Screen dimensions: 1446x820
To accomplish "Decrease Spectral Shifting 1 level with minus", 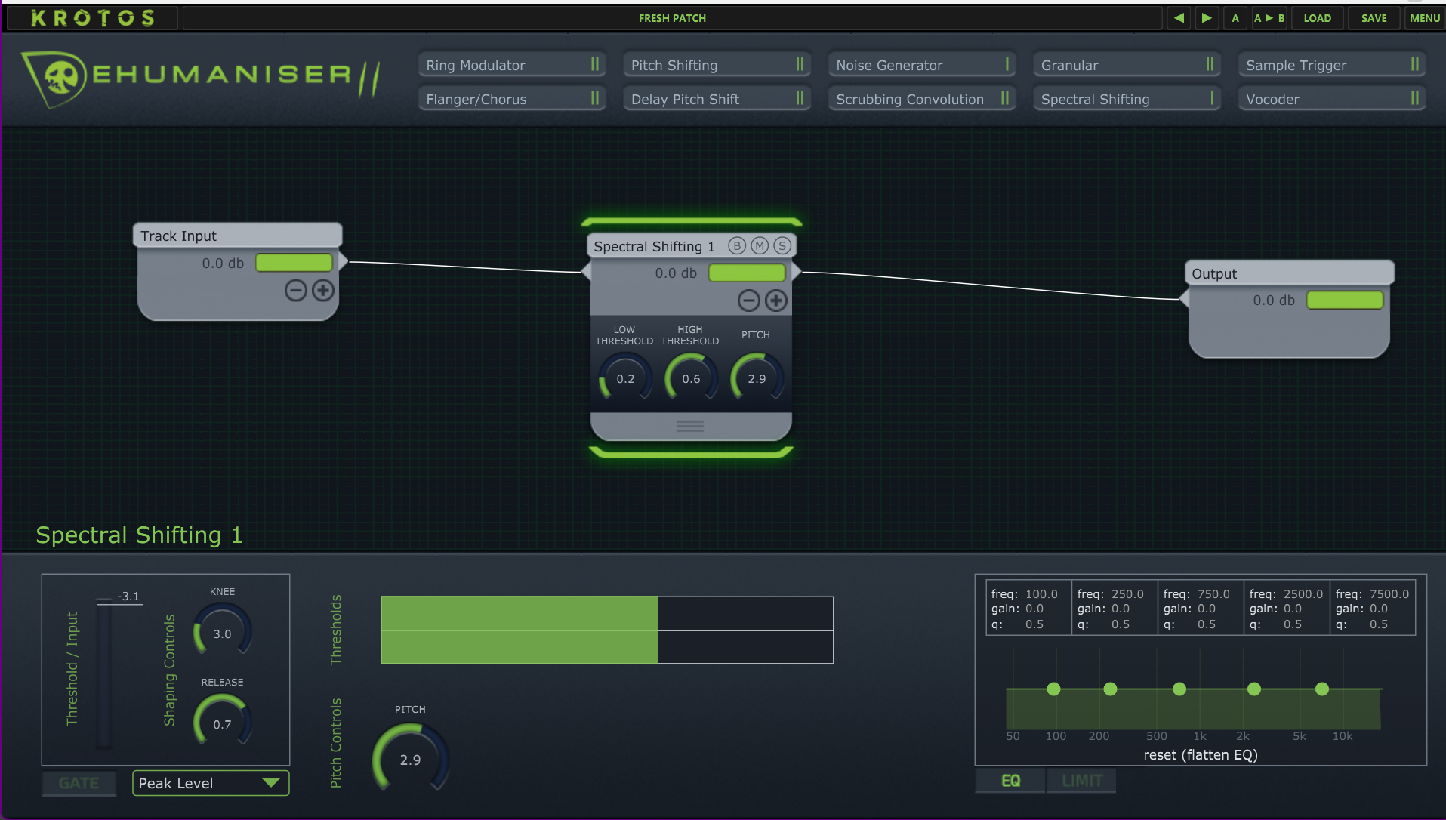I will [749, 301].
